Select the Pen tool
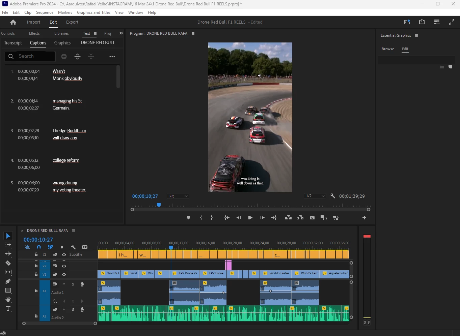The height and width of the screenshot is (336, 460). coord(8,281)
